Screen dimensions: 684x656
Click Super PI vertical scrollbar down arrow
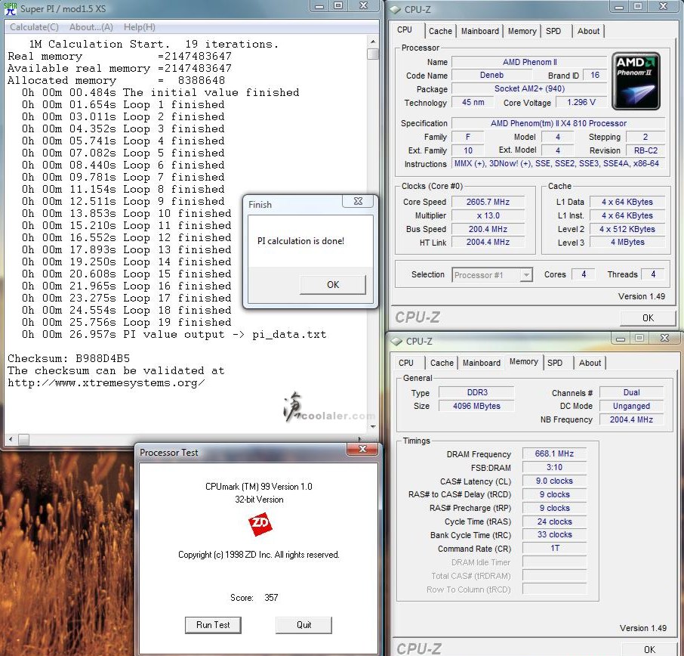point(372,426)
